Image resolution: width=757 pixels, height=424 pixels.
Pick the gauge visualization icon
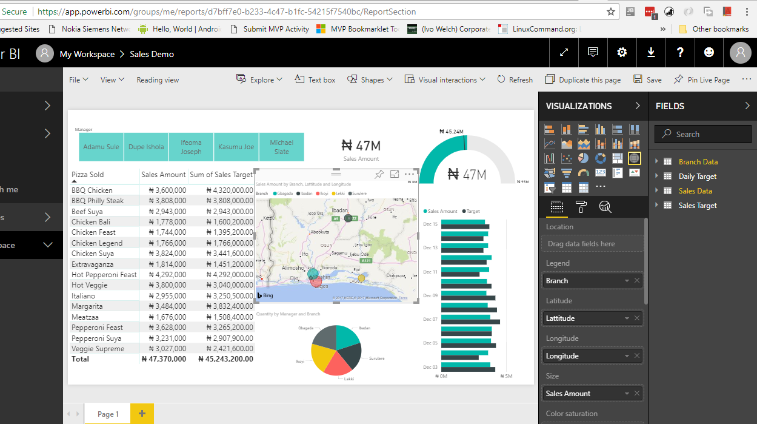pos(583,172)
